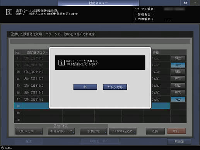Viewport: 200px width, 150px height.
Task: Toggle the 無効 button for row 01
Action: (x=178, y=58)
